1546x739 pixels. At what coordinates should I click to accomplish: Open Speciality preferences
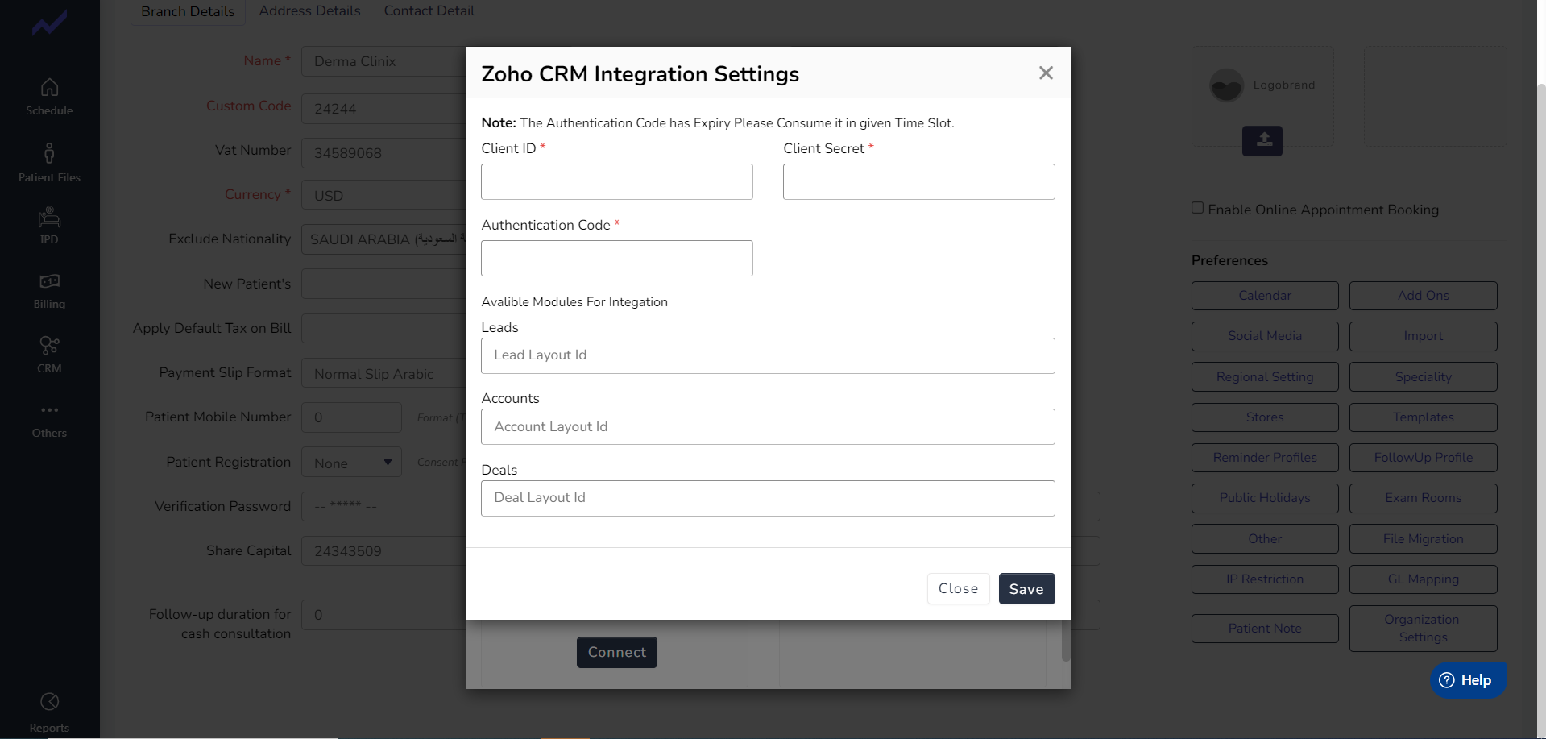tap(1423, 376)
